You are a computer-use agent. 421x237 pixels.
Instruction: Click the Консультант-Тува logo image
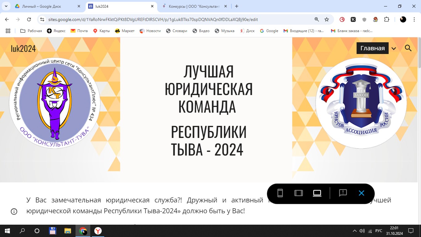(x=55, y=103)
